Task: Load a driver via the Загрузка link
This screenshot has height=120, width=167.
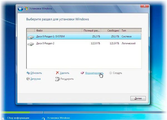Action: pos(35,79)
